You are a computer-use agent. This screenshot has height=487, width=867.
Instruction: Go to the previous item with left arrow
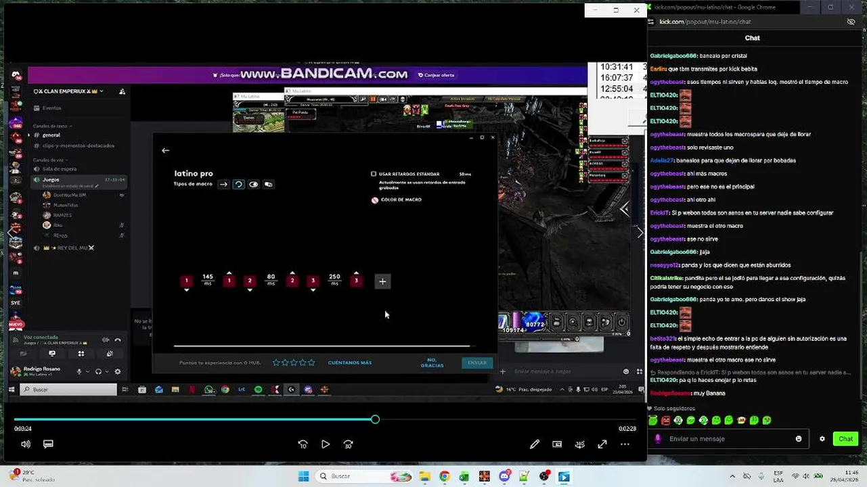[11, 232]
